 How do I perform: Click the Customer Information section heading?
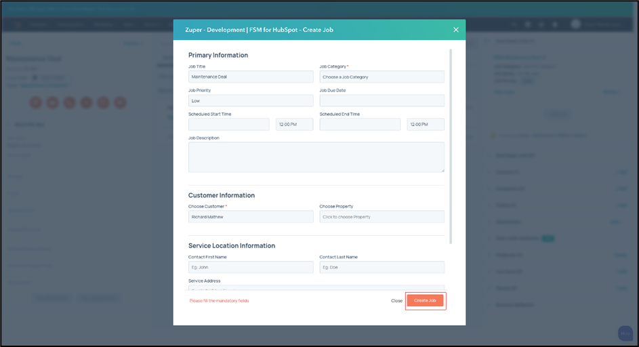click(222, 195)
